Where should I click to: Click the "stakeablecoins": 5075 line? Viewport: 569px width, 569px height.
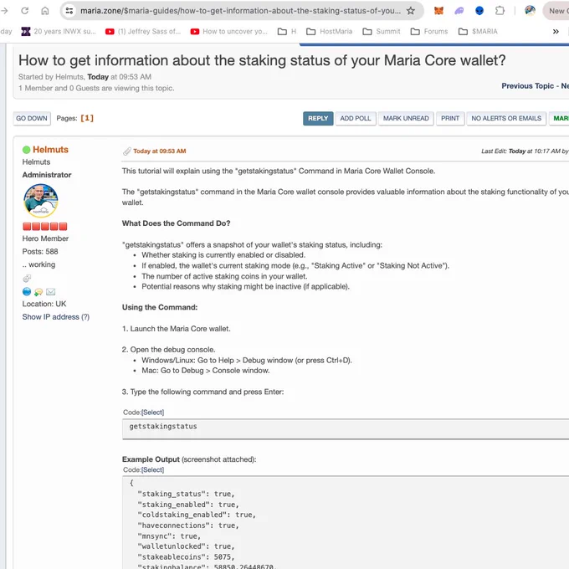186,557
